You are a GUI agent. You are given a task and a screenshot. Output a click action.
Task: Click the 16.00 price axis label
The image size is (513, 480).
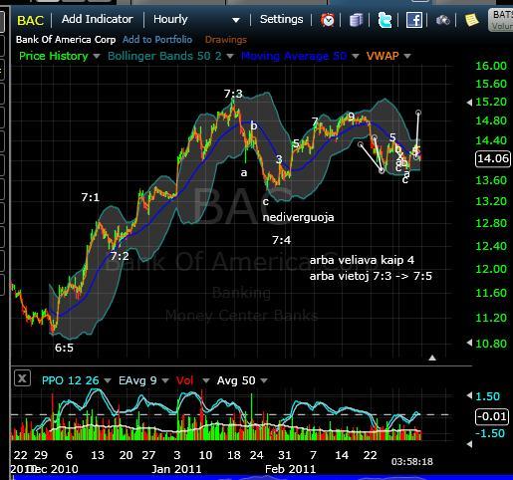(x=491, y=66)
